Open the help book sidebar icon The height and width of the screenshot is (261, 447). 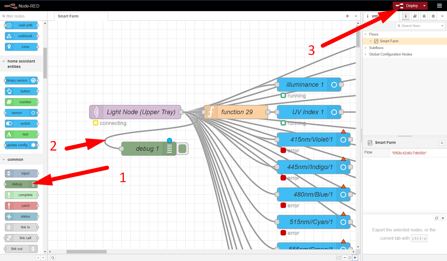coord(415,16)
